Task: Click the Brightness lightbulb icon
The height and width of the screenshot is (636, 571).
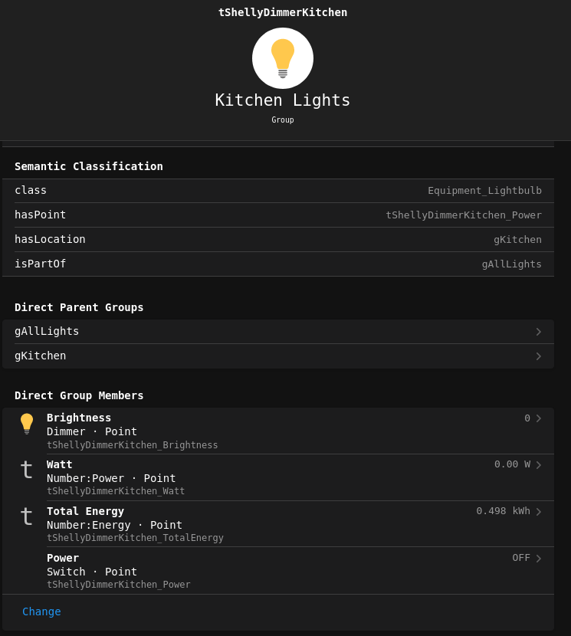Action: click(x=27, y=424)
